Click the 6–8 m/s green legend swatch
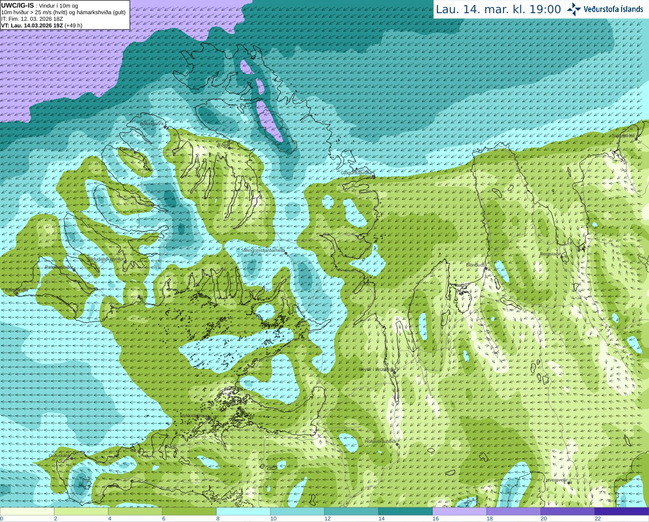The height and width of the screenshot is (522, 649). pos(189,511)
